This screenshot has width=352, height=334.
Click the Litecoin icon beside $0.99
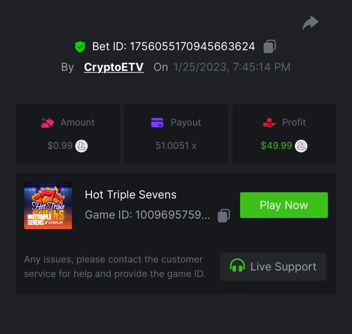[x=82, y=146]
